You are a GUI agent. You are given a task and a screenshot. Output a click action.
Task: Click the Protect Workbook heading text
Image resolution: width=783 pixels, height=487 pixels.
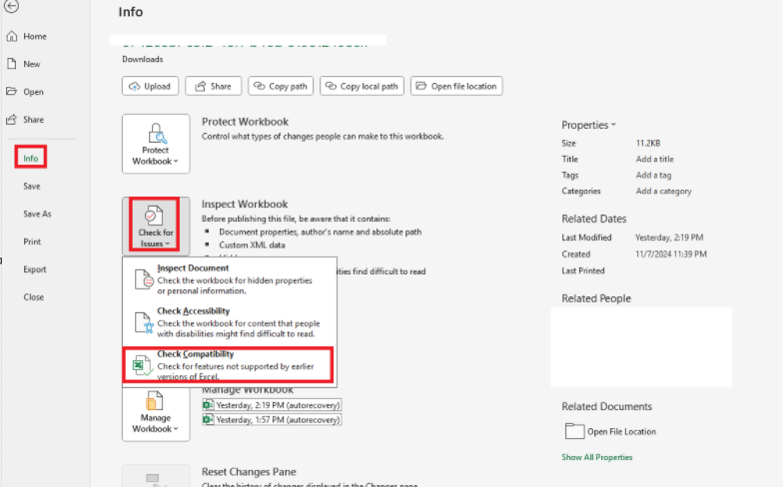(x=245, y=122)
